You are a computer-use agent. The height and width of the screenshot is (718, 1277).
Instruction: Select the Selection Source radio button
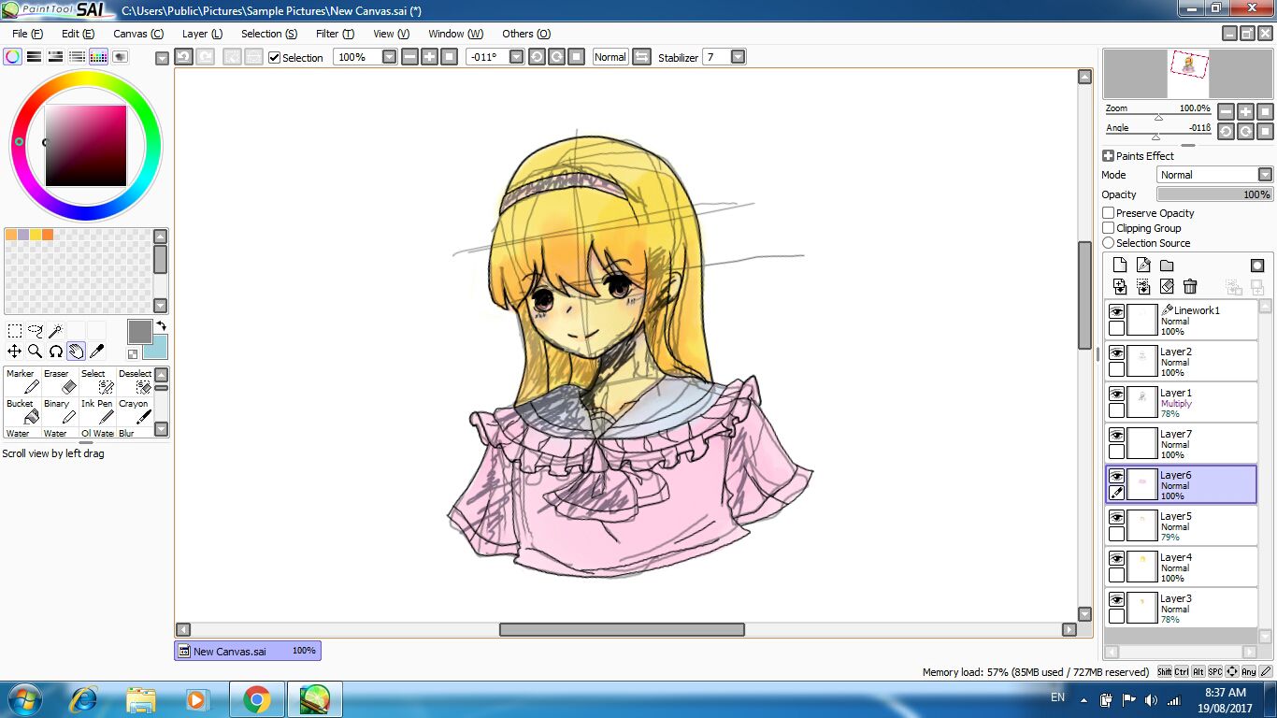pos(1109,243)
